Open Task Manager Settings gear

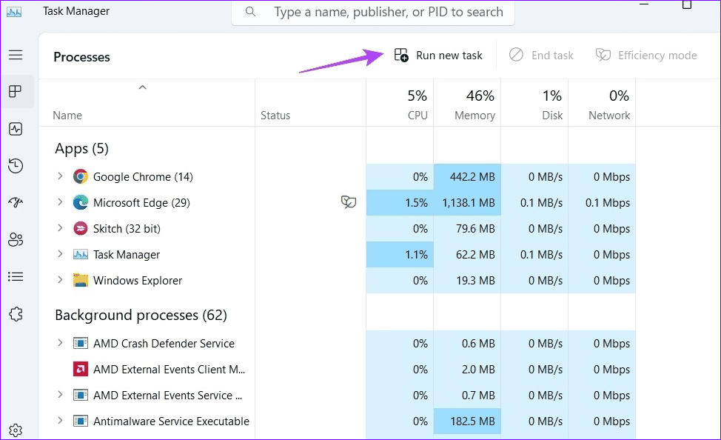[16, 430]
